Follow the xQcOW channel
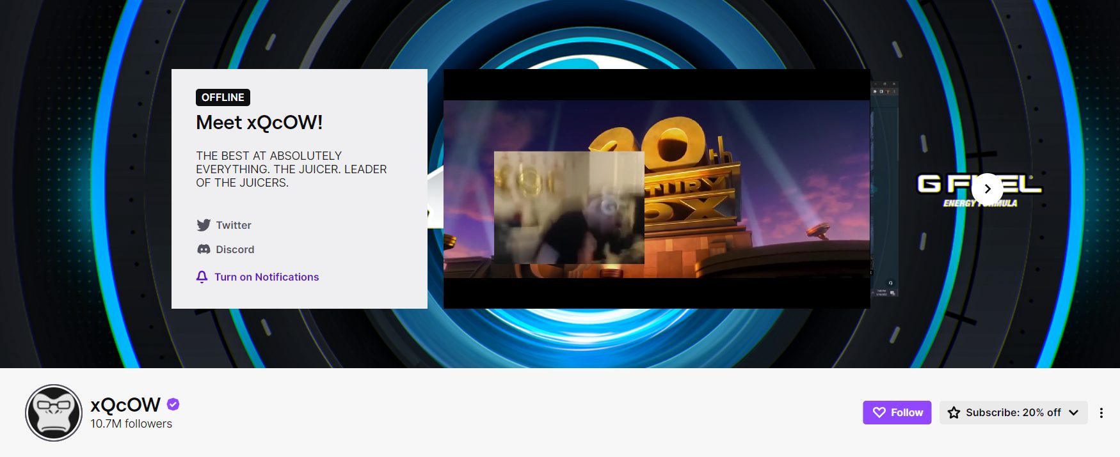This screenshot has height=457, width=1120. [897, 412]
